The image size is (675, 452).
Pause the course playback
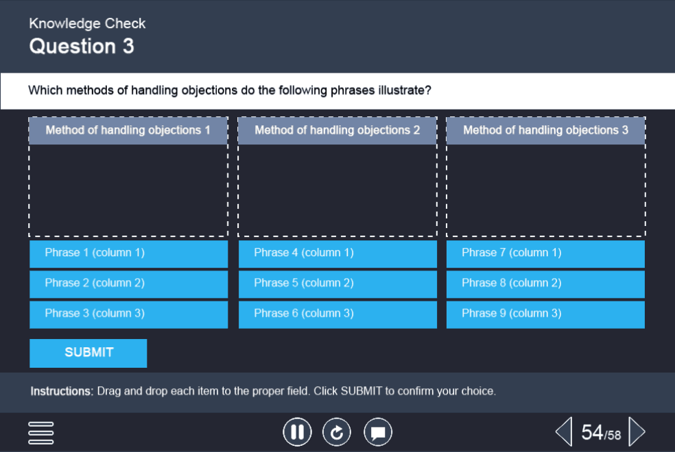(x=297, y=432)
